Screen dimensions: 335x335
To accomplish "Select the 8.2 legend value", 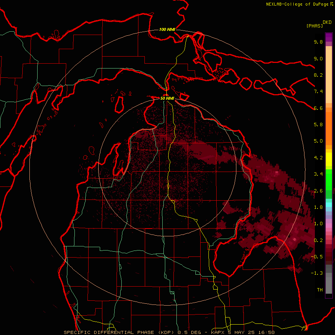I will 318,75.
